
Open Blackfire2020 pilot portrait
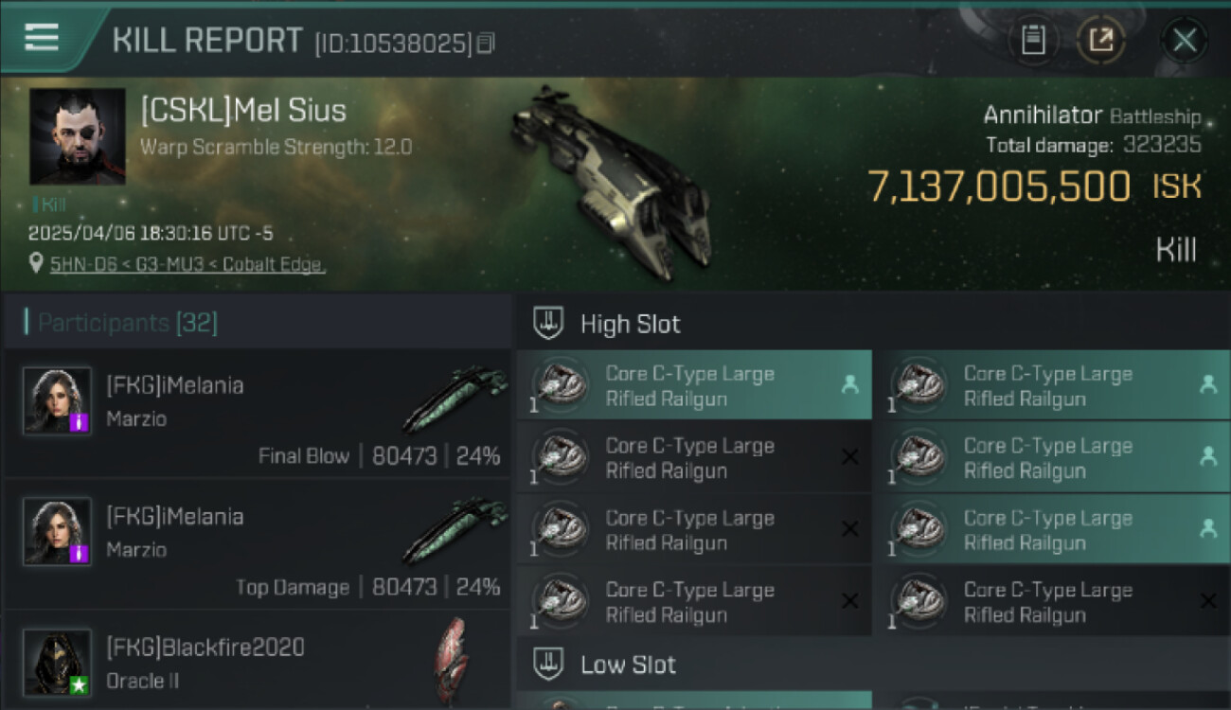coord(57,661)
